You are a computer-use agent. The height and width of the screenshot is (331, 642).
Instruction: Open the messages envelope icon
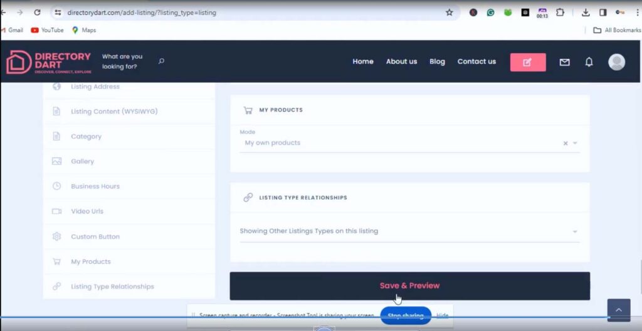coord(564,62)
